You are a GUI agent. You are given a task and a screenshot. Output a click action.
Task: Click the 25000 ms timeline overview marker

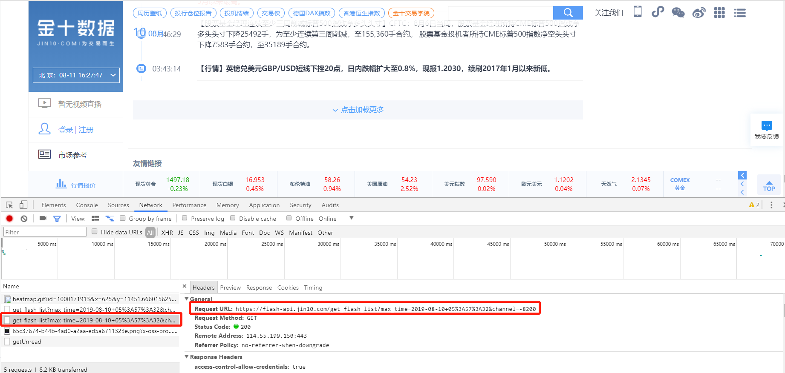point(272,244)
